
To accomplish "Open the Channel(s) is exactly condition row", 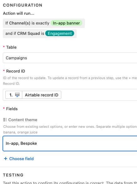I will (44, 23).
